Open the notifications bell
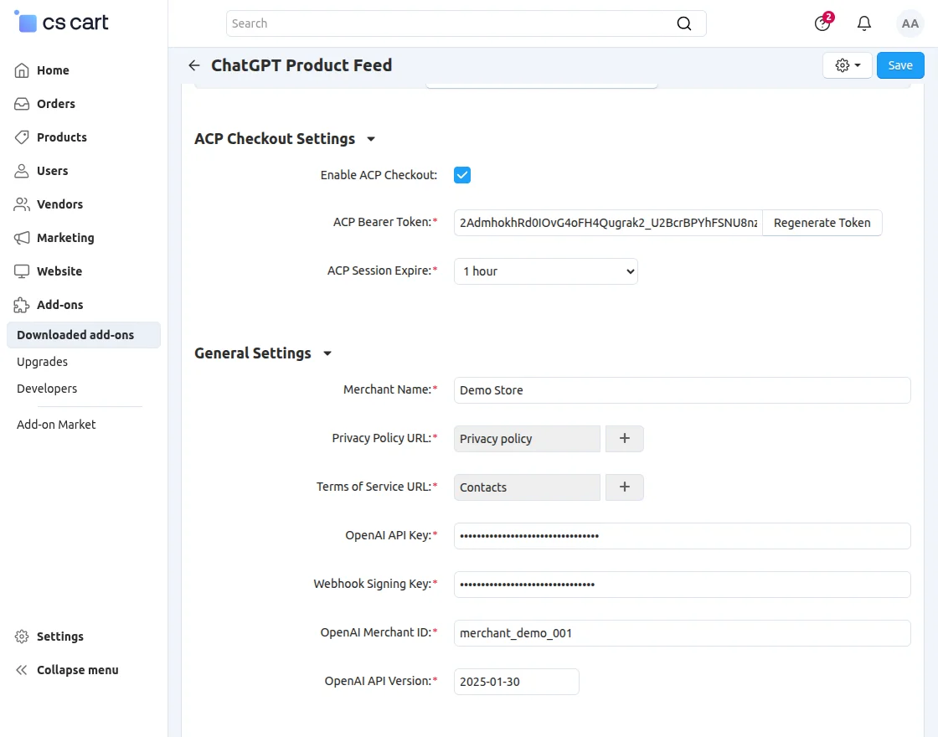The height and width of the screenshot is (737, 938). coord(863,23)
